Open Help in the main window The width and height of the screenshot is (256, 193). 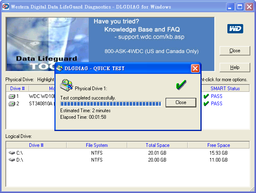coord(235,67)
